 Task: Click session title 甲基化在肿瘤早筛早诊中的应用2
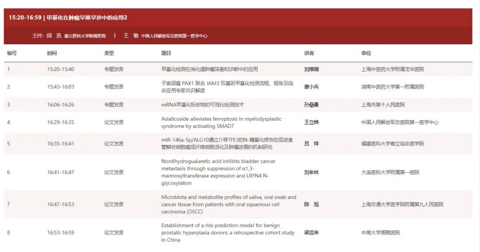(x=87, y=17)
